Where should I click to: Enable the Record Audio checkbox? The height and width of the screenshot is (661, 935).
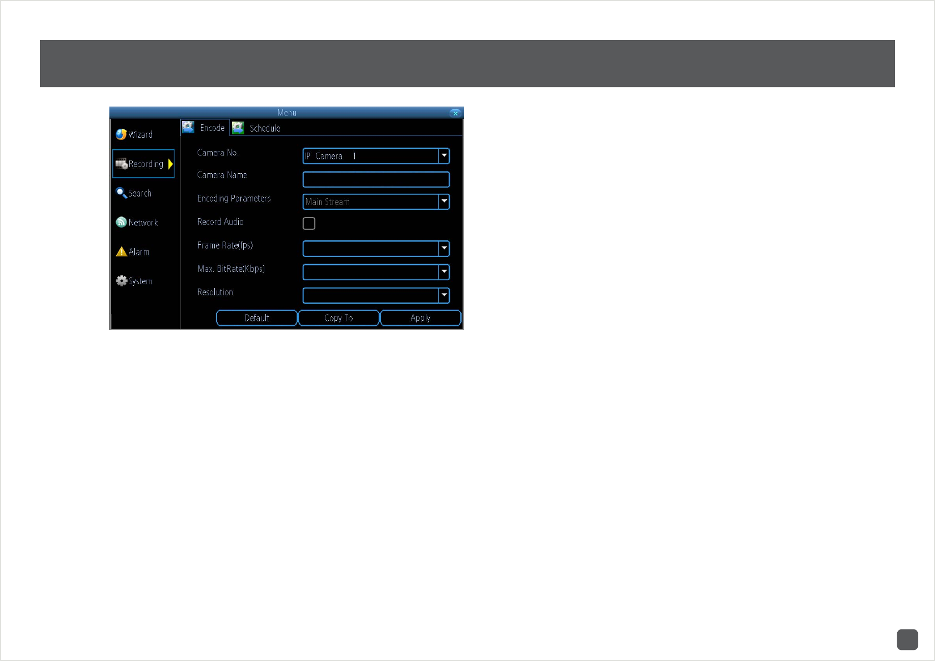click(x=309, y=223)
